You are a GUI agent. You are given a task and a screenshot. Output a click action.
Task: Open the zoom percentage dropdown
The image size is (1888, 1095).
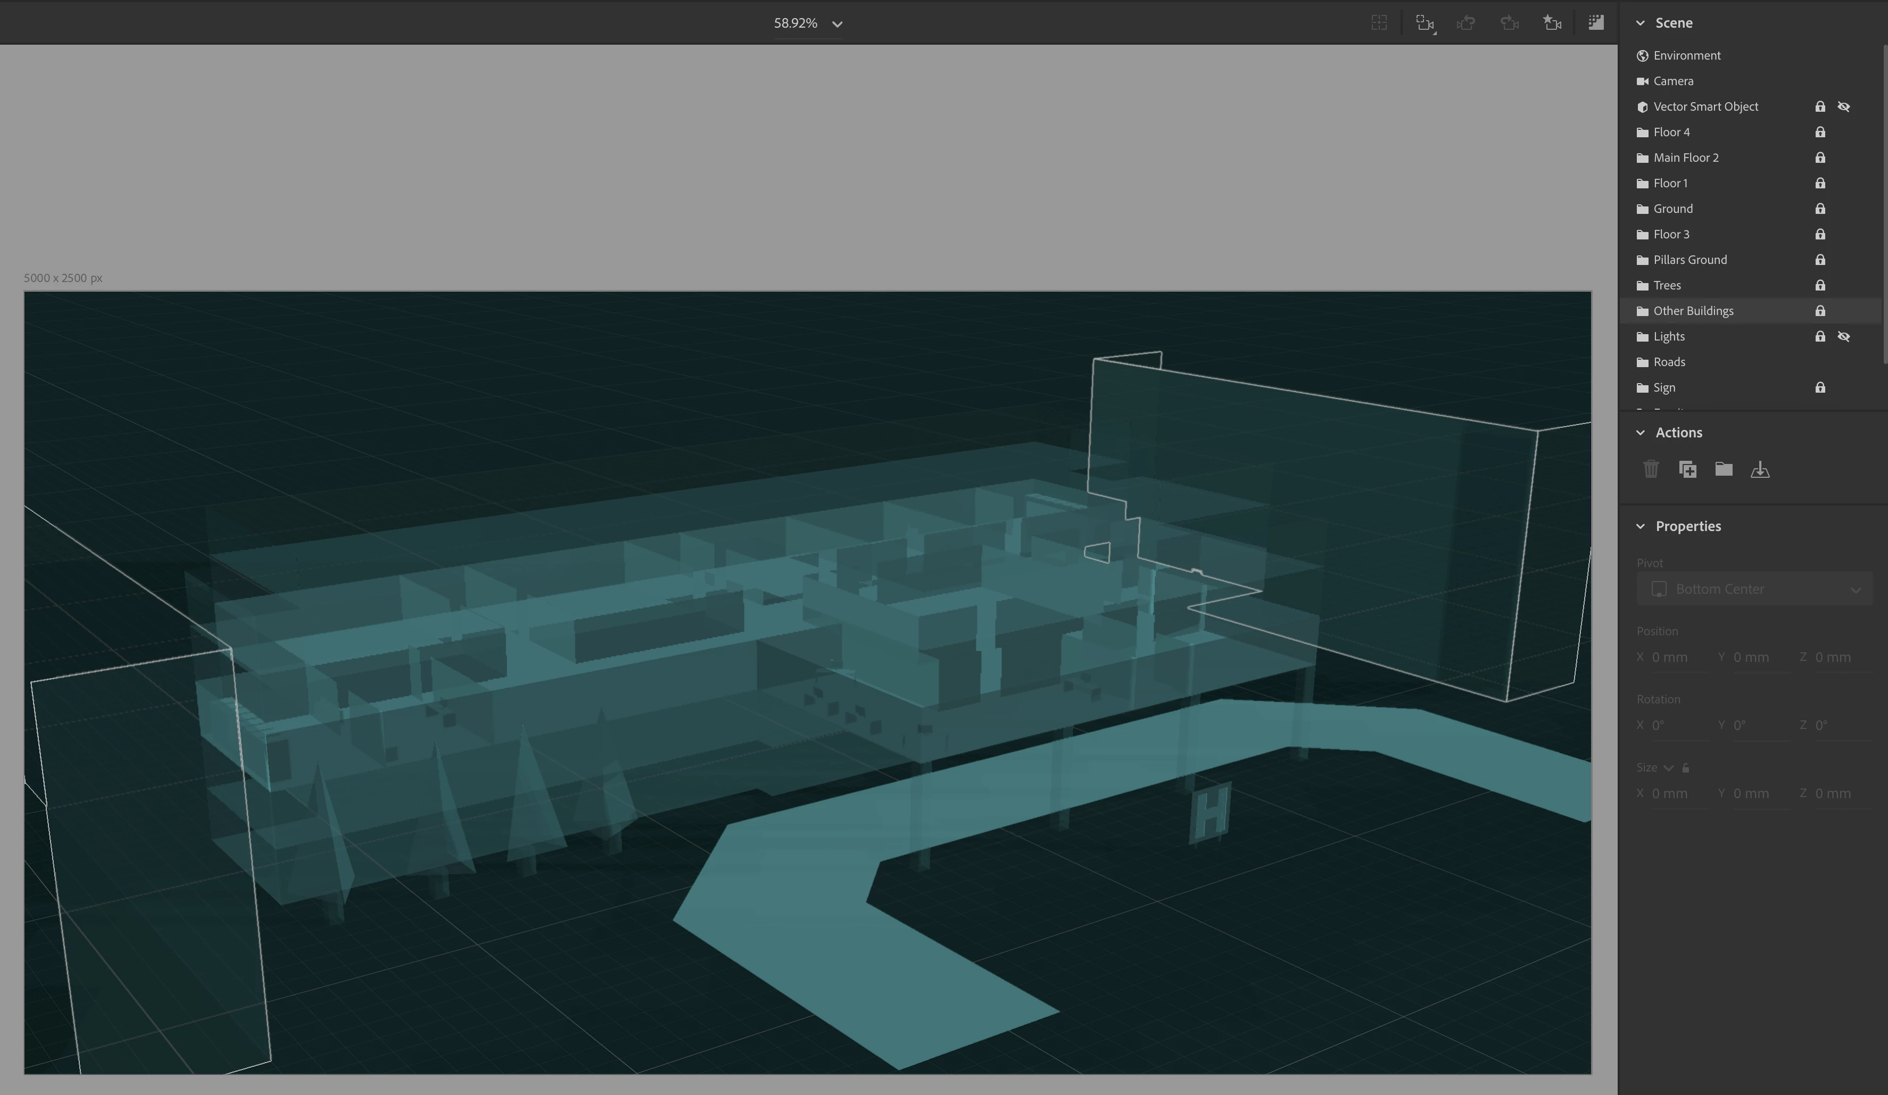(837, 24)
